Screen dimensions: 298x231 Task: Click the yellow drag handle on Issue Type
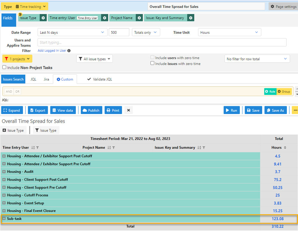(x=20, y=14)
